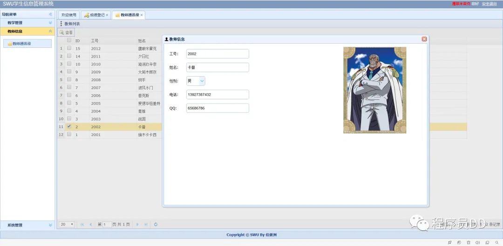Select the cell 旗木卡卡西
Screen dimensions: 503x246
(x=148, y=135)
